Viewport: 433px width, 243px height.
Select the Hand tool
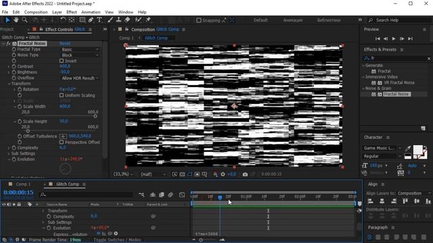tap(16, 20)
